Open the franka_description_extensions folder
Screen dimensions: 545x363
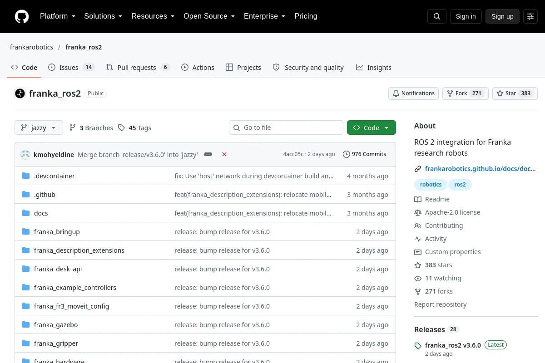pos(79,250)
